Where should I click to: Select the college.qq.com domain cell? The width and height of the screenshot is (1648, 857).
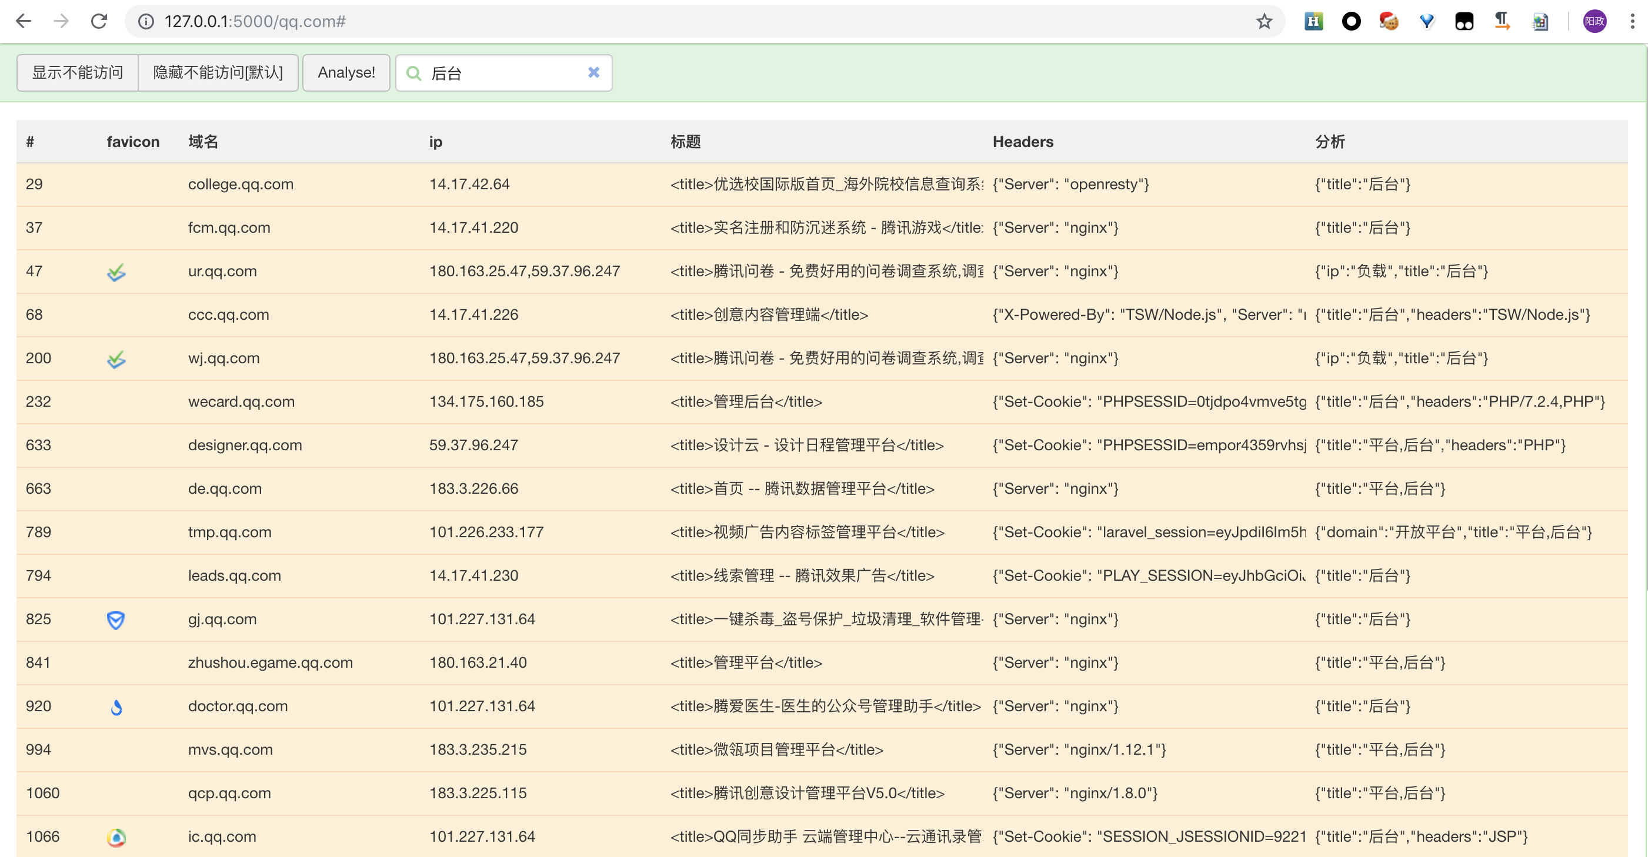point(241,185)
